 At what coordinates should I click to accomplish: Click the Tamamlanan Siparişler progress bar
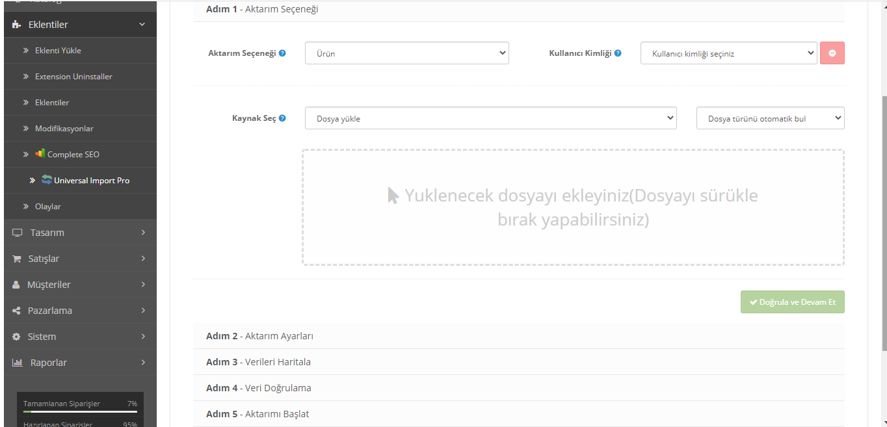(x=80, y=411)
